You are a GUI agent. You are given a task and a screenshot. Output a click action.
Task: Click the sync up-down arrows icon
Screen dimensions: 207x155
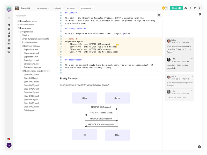(190, 8)
